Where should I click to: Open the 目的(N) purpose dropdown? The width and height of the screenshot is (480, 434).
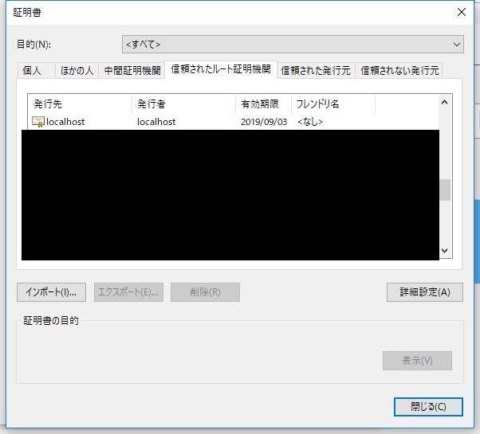(x=293, y=45)
